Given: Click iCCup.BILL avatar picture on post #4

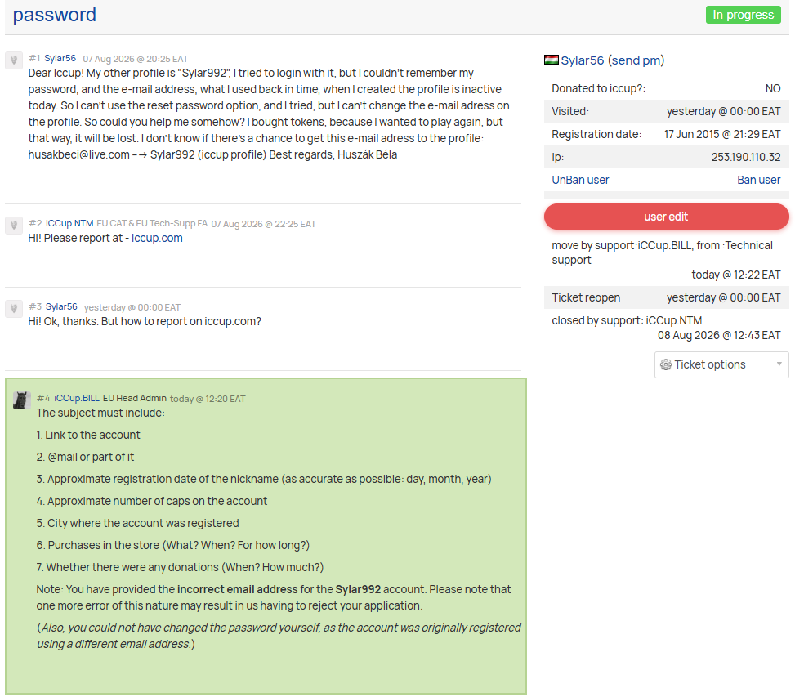Looking at the screenshot, I should click(22, 400).
